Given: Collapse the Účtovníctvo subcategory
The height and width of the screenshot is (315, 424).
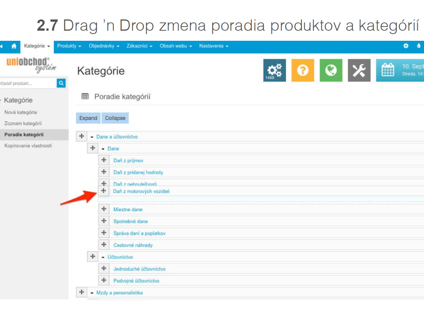Looking at the screenshot, I should 103,257.
